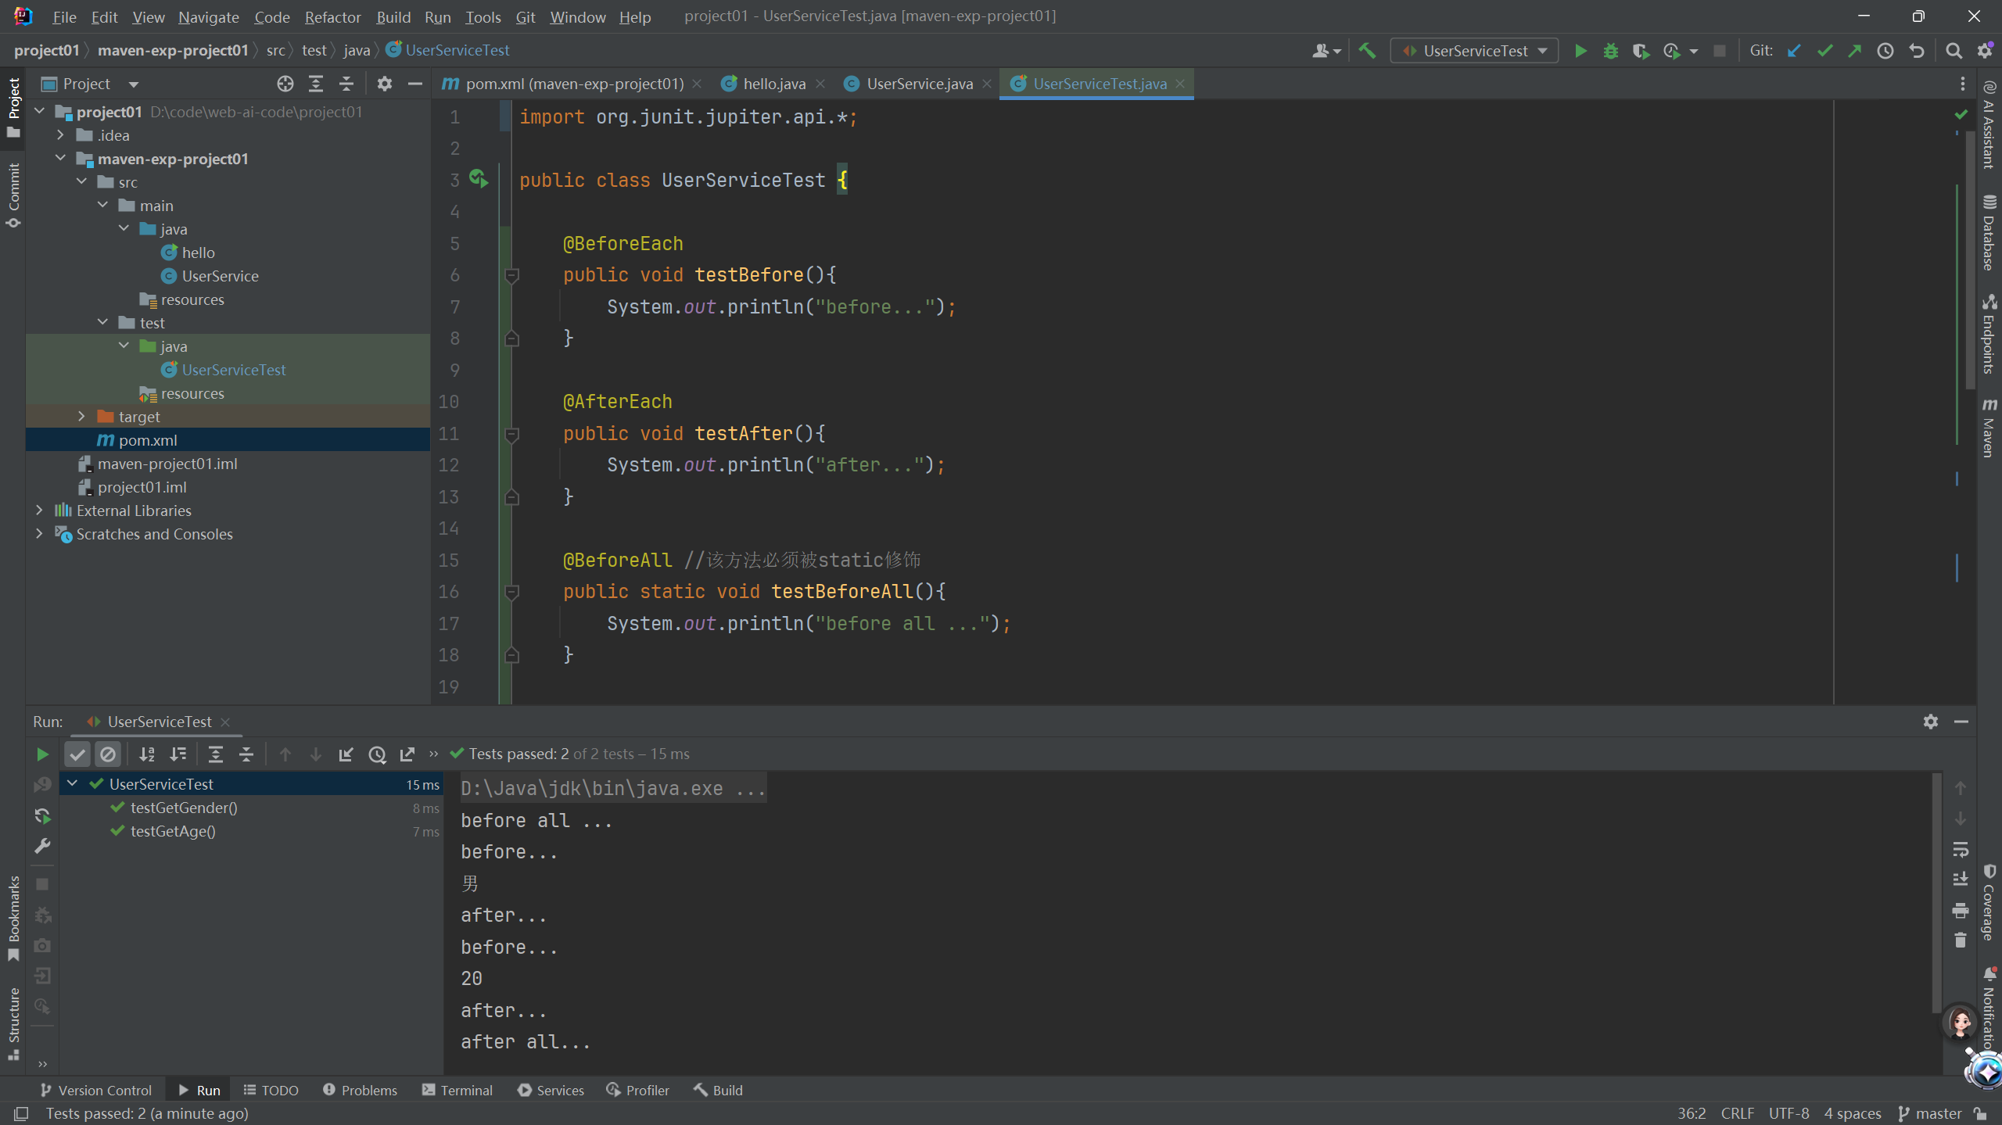Rerun failed tests icon in Run panel
This screenshot has width=2002, height=1125.
coord(42,785)
